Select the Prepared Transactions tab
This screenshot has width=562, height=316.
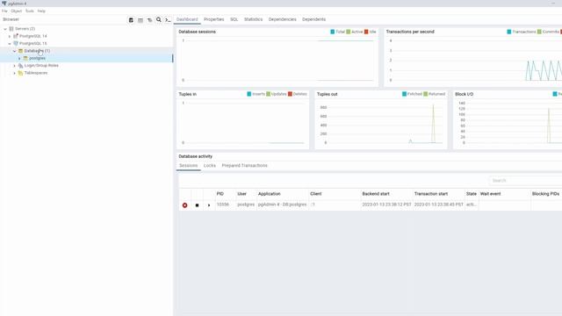244,166
